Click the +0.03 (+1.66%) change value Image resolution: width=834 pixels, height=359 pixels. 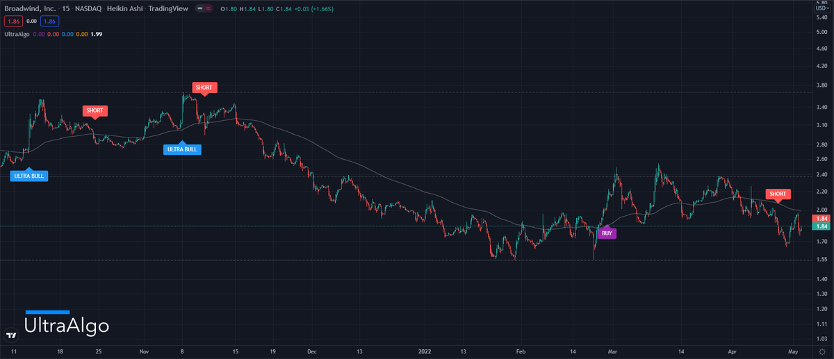tap(315, 10)
